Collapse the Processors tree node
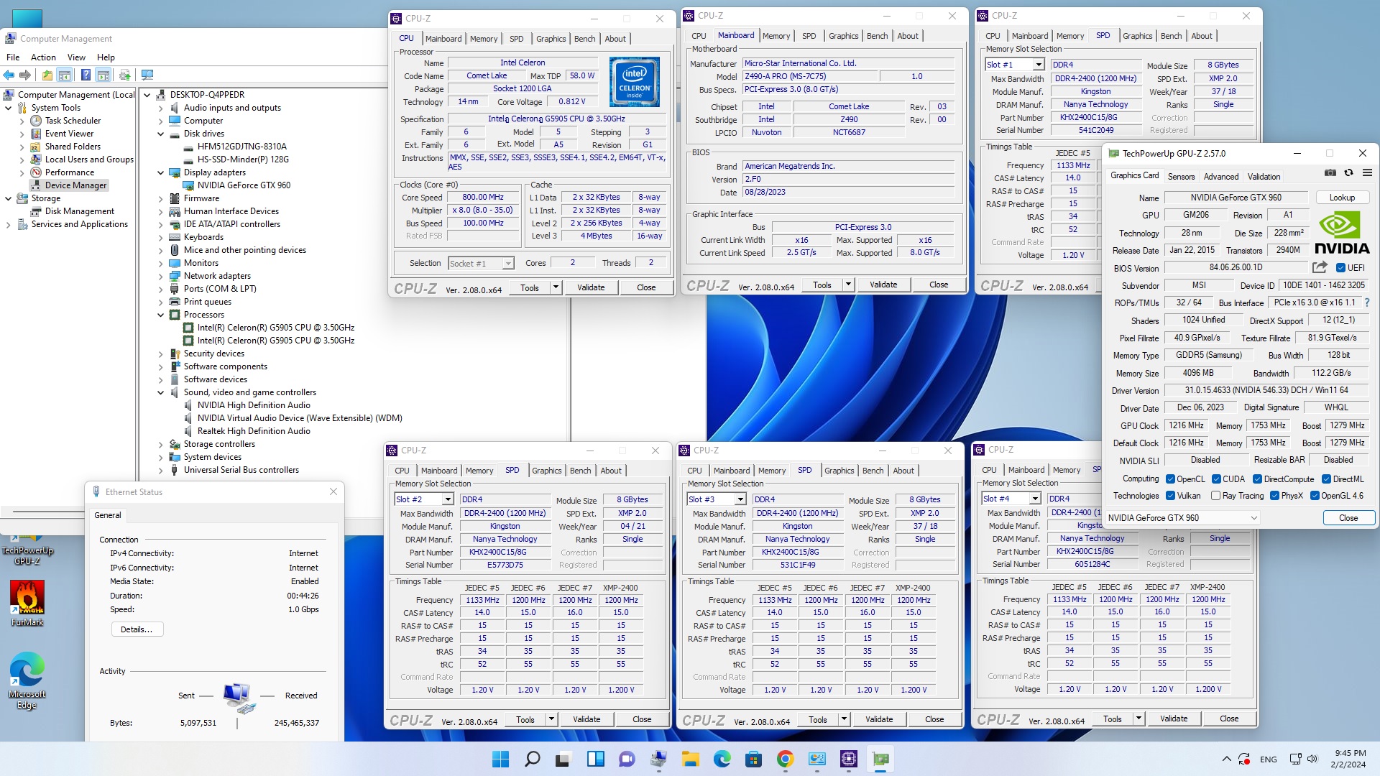 click(161, 315)
